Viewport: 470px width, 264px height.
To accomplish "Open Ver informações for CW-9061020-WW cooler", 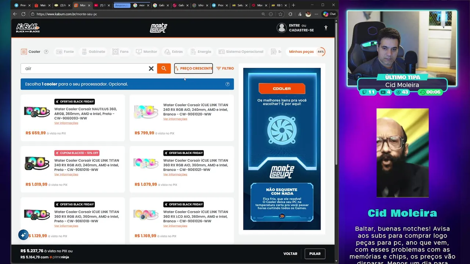I will point(175,119).
